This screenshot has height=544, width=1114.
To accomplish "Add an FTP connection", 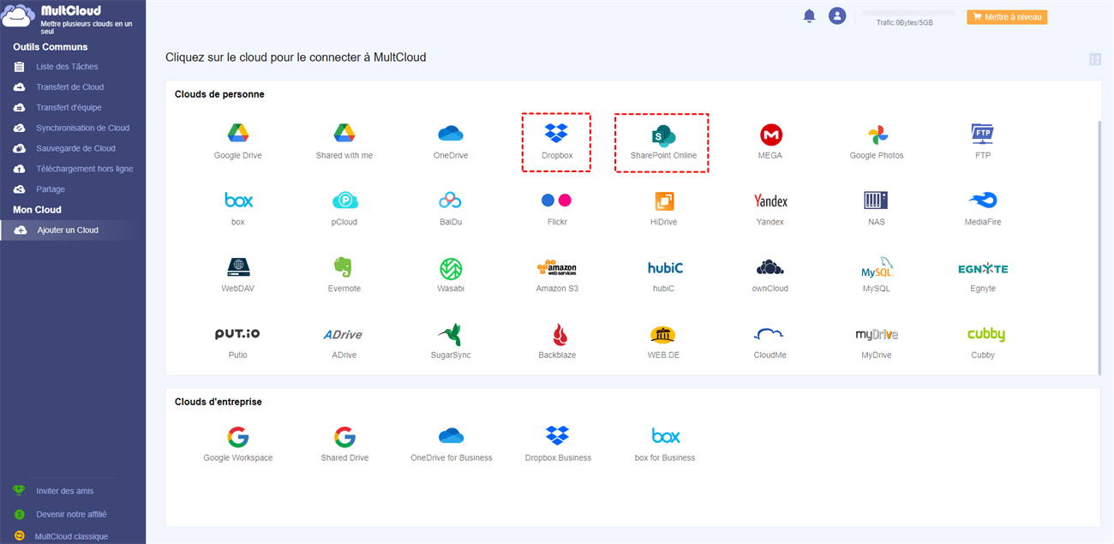I will click(982, 141).
